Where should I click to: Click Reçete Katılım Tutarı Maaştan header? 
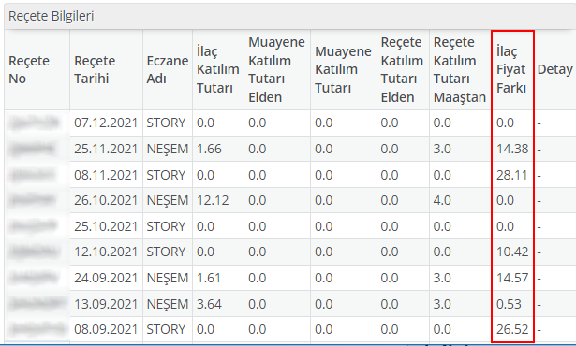pyautogui.click(x=460, y=70)
